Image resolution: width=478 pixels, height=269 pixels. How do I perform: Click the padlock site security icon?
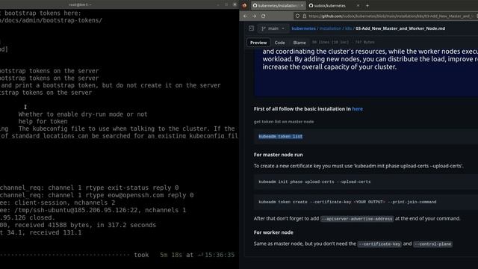(x=304, y=16)
